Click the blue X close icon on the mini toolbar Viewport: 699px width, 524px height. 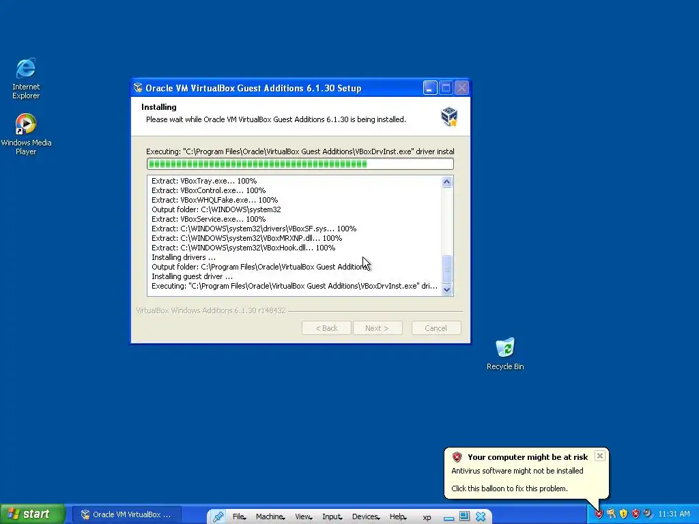tap(481, 516)
